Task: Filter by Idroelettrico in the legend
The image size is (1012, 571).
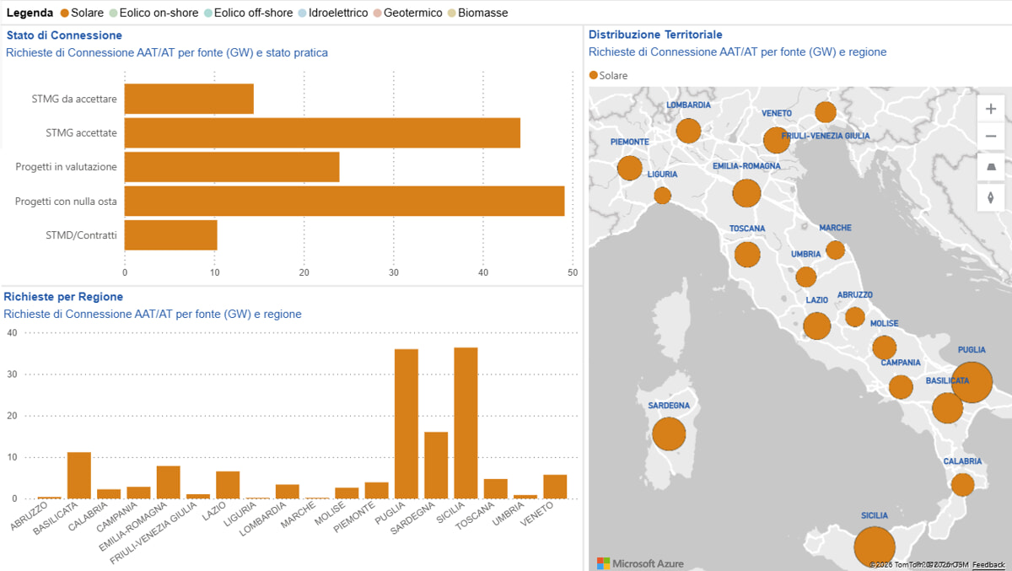Action: point(333,13)
